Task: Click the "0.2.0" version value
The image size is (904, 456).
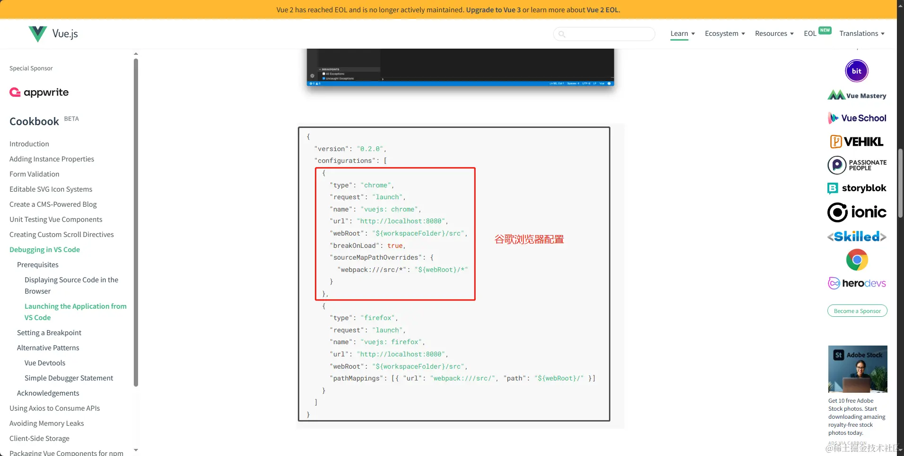Action: 370,149
